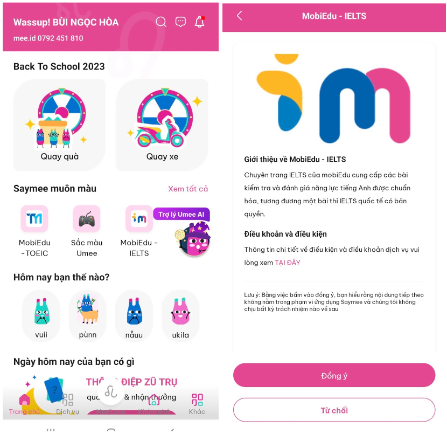The image size is (447, 434).
Task: Go back using the header arrow
Action: (x=240, y=16)
